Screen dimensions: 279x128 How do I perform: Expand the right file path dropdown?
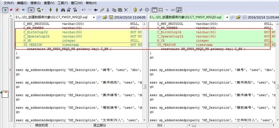227,17
